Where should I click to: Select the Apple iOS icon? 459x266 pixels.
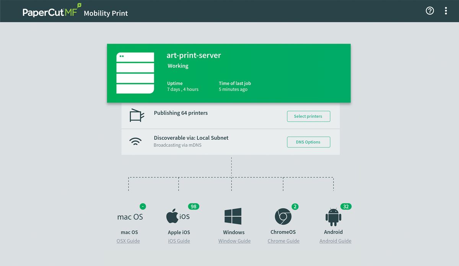tap(178, 216)
